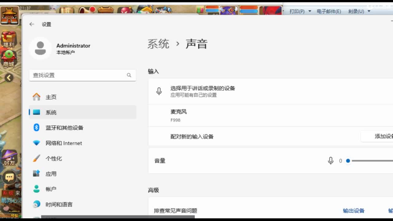Click the 输入 section heading

pos(154,72)
